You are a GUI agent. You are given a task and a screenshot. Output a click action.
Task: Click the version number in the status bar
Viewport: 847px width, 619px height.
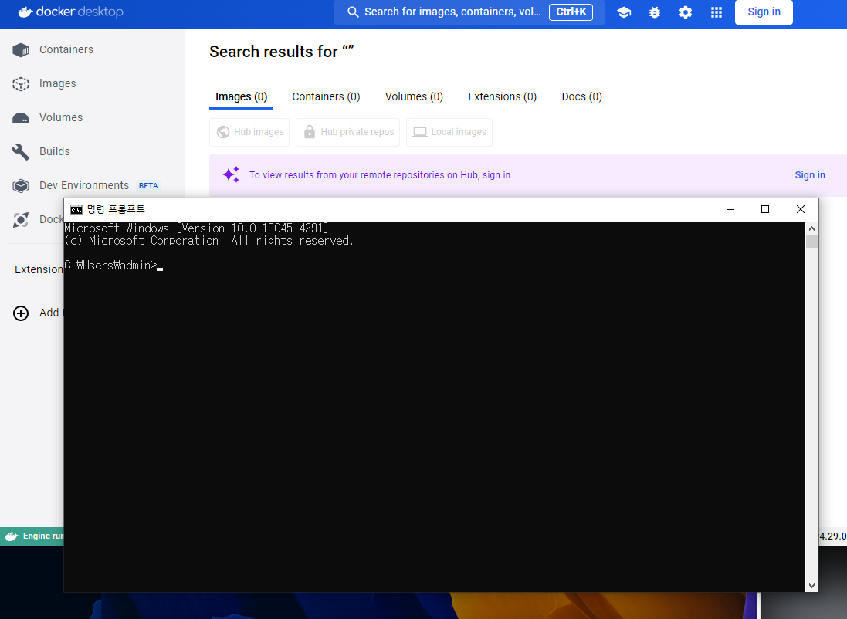833,536
